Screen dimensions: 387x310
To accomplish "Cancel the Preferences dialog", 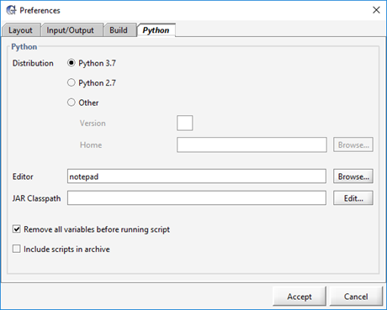I will (356, 297).
